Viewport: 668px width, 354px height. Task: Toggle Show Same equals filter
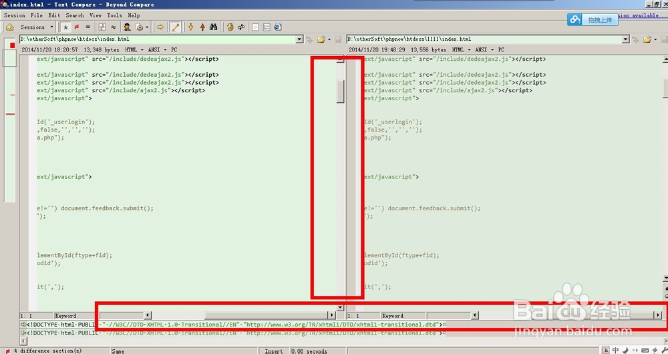[x=88, y=27]
